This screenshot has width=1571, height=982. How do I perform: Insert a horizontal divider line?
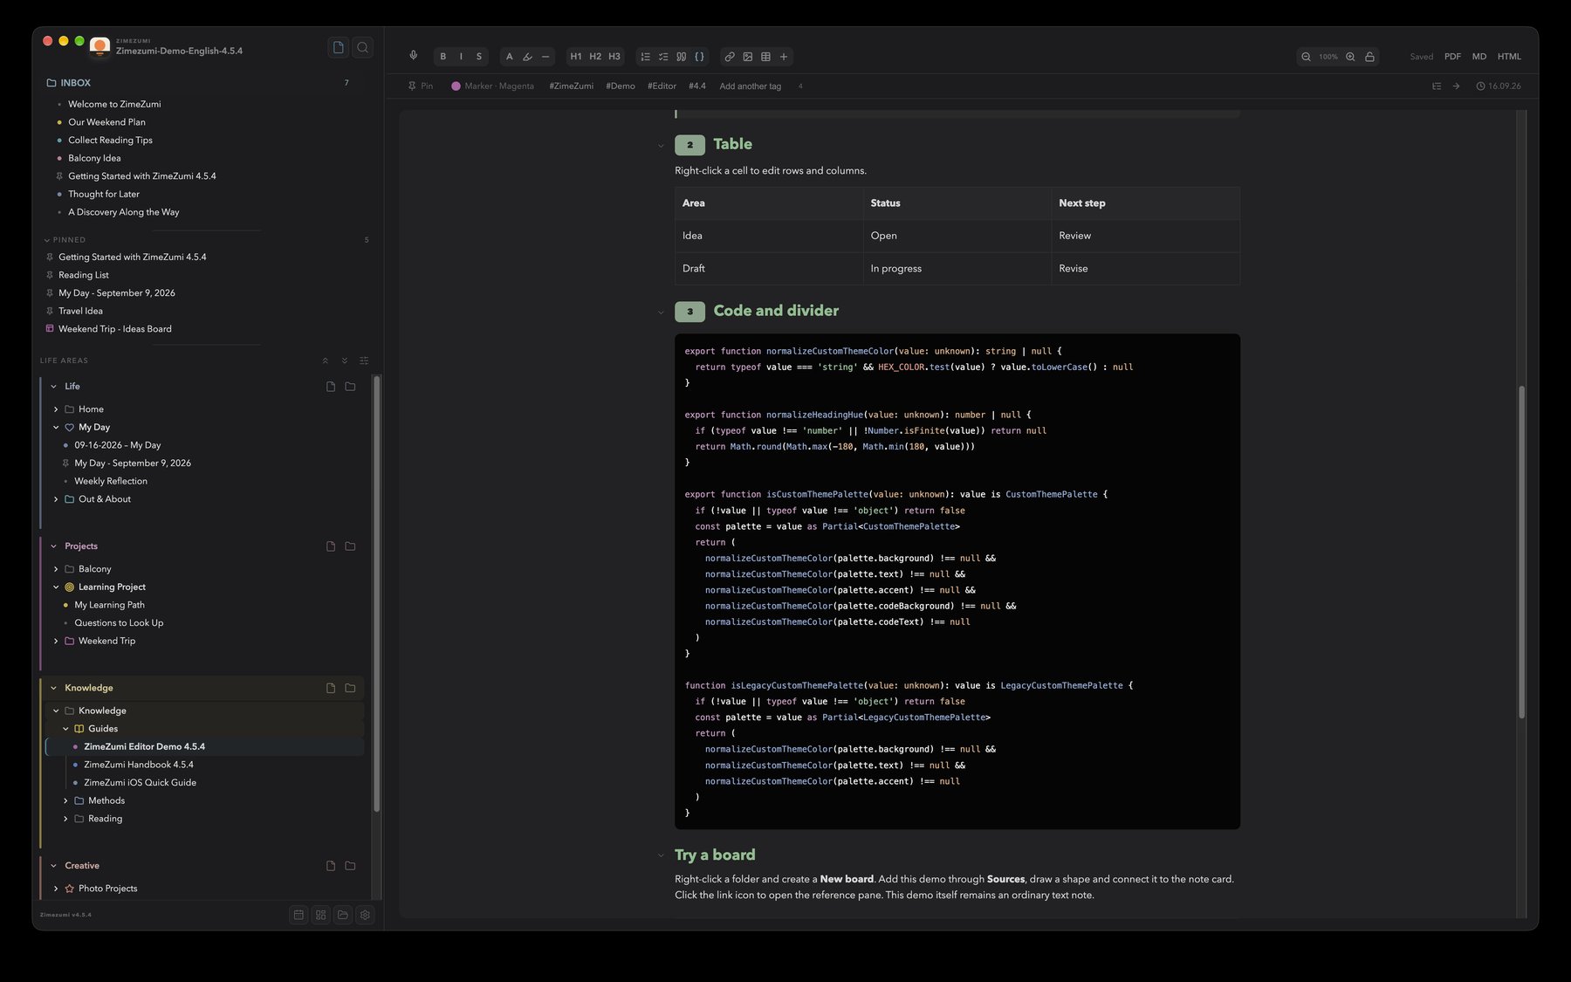click(x=545, y=57)
